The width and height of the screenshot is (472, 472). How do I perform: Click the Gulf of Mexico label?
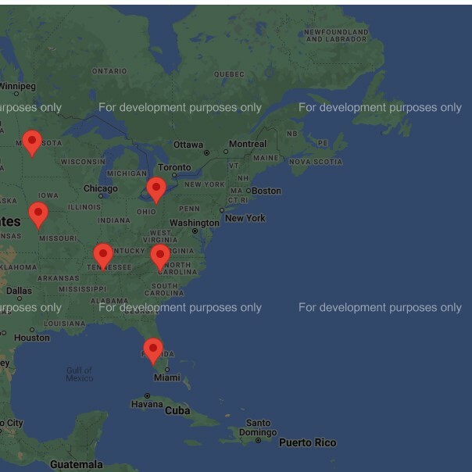click(80, 374)
